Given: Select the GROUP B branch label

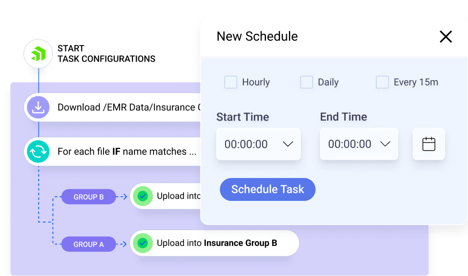Looking at the screenshot, I should coord(88,197).
